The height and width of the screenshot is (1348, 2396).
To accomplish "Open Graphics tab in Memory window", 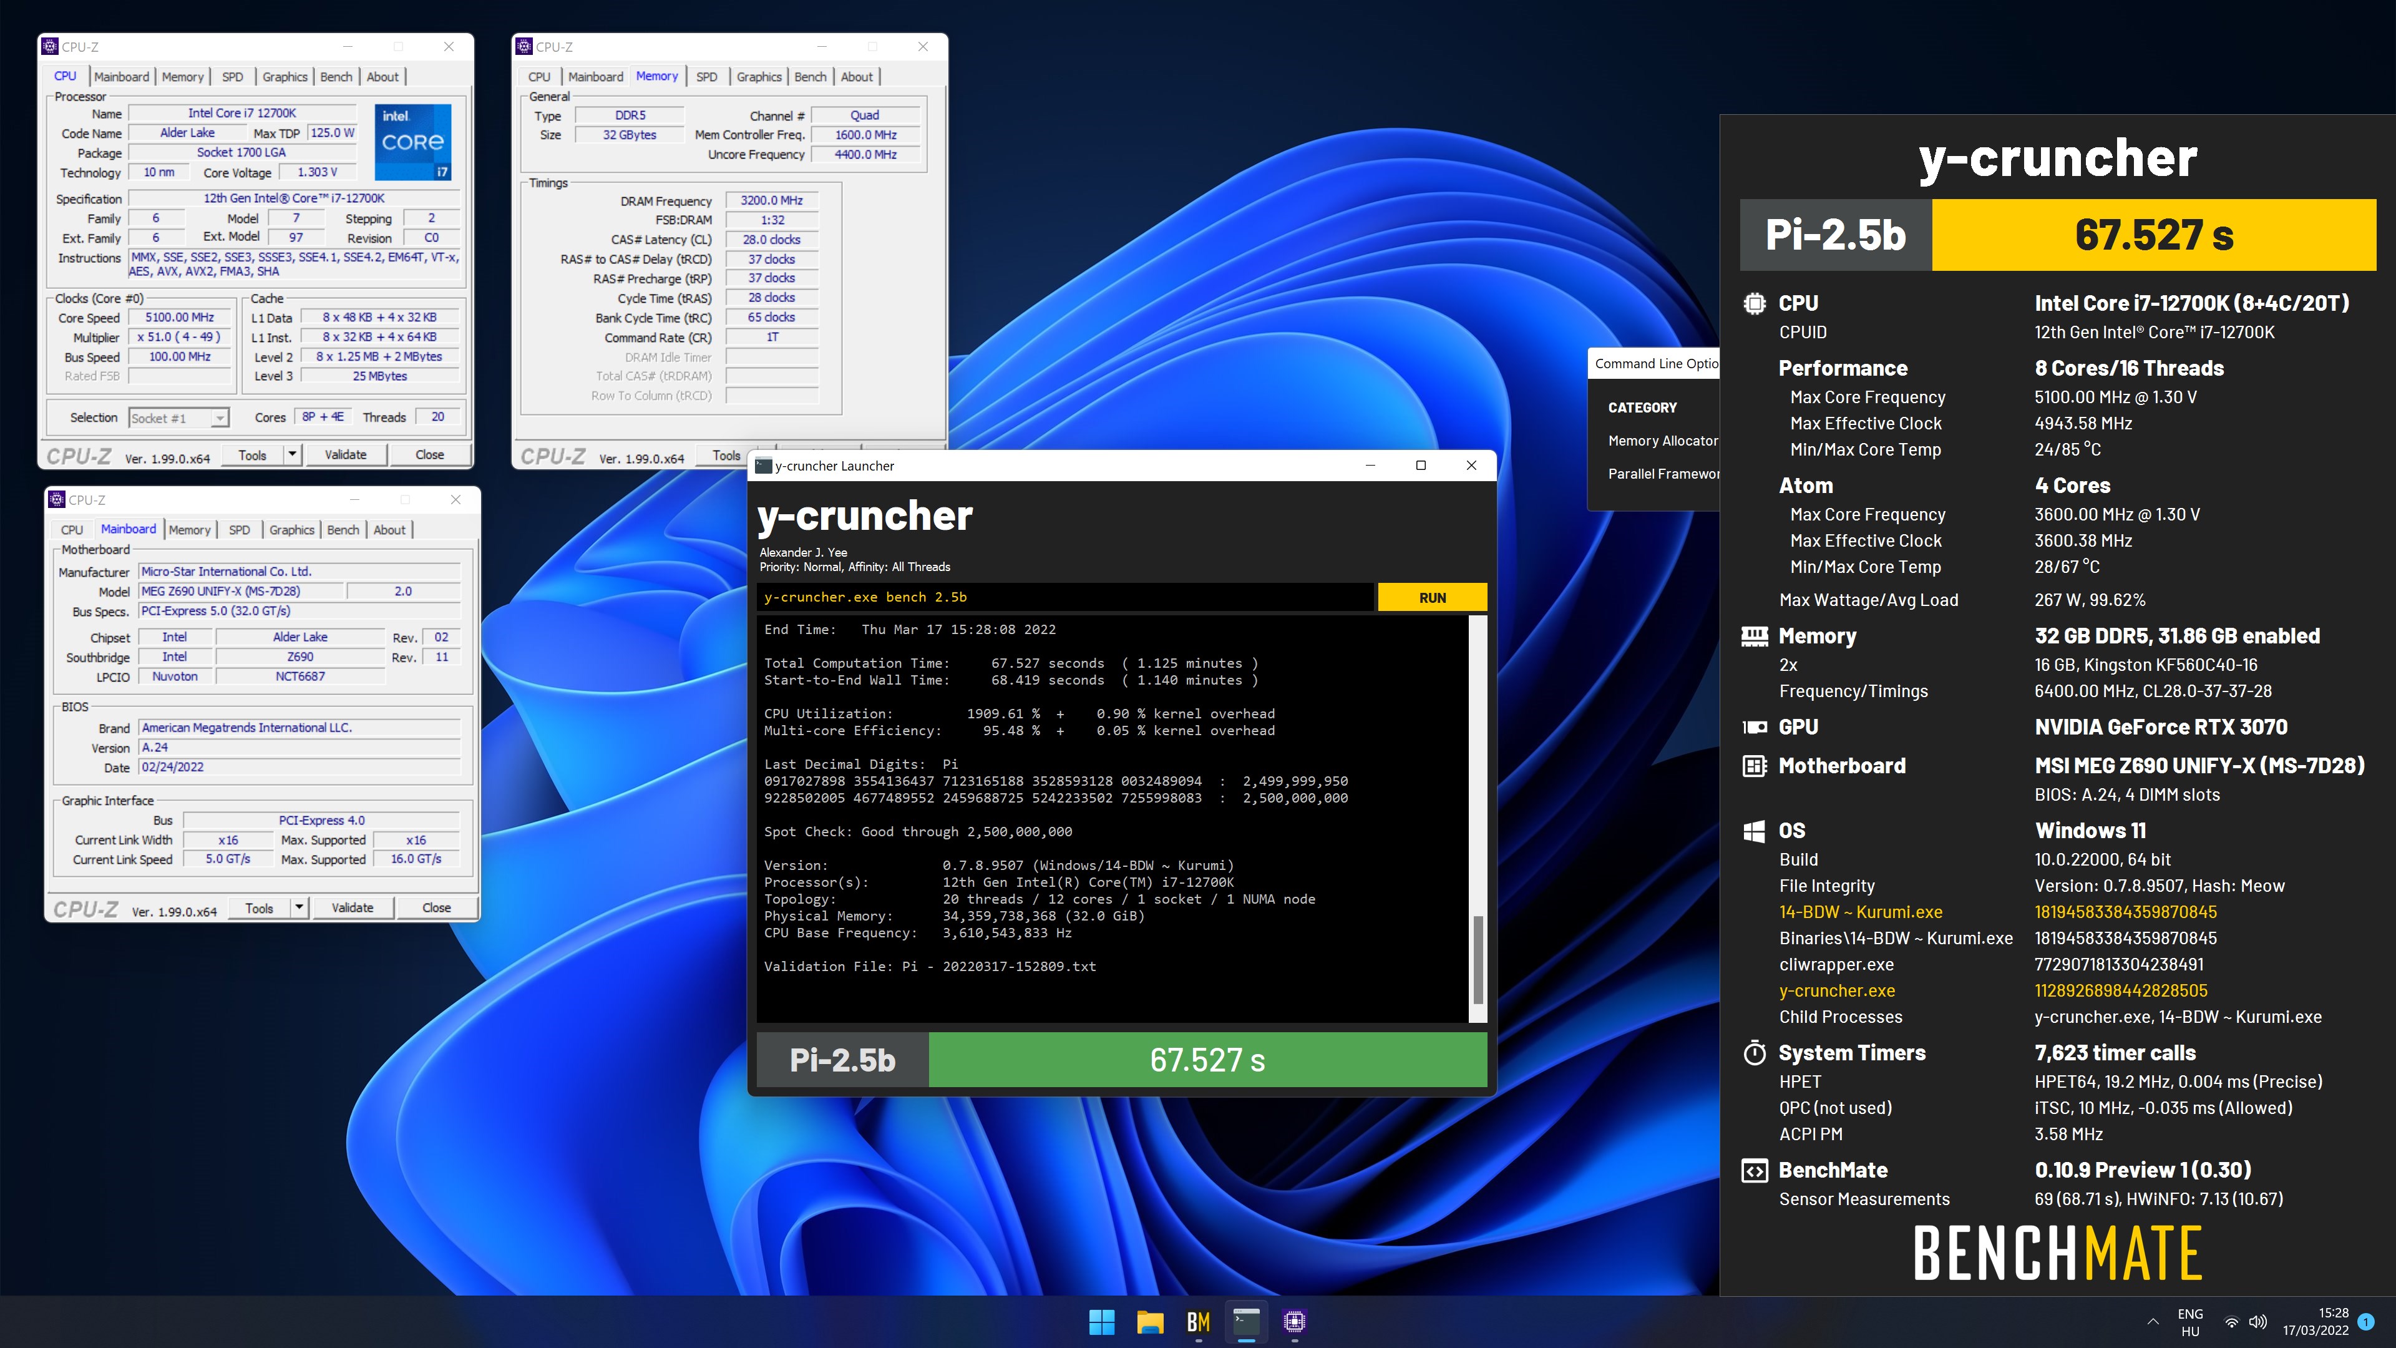I will (x=759, y=77).
